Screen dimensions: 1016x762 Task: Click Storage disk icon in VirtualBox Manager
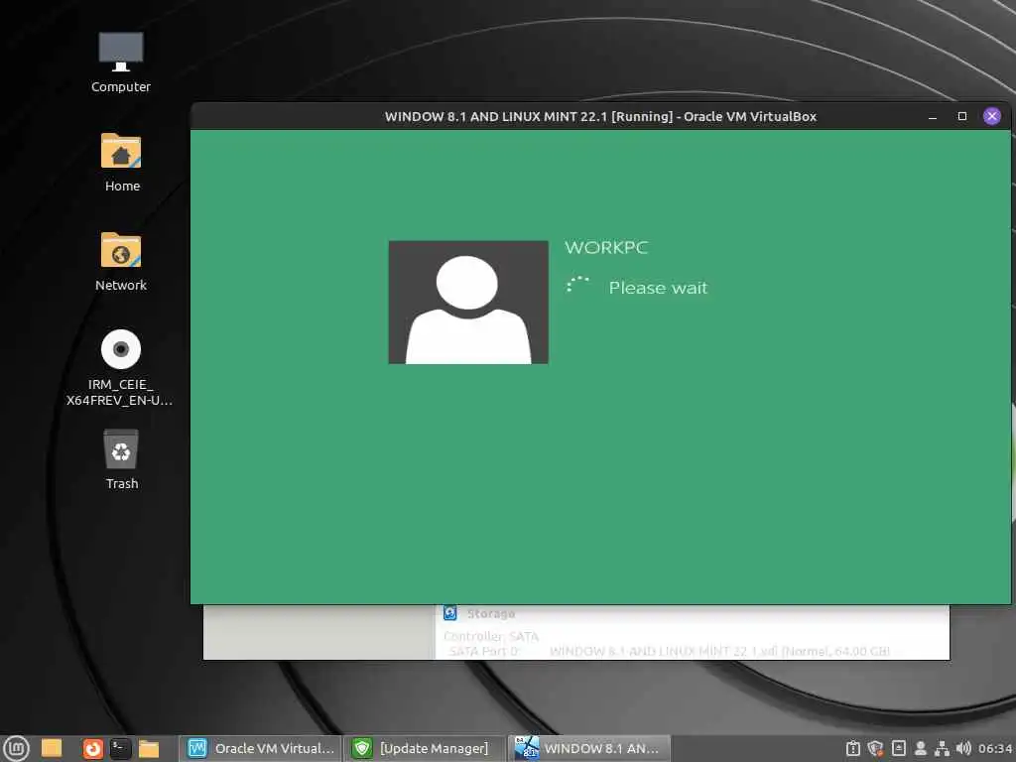pyautogui.click(x=450, y=613)
